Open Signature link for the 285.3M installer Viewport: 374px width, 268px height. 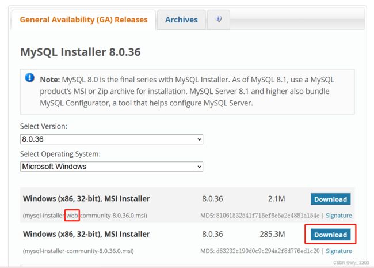coord(339,251)
